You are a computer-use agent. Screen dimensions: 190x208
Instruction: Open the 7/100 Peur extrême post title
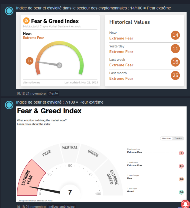[60, 102]
